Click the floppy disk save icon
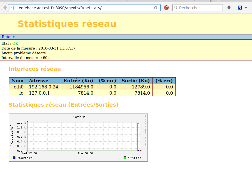This screenshot has height=178, width=252. click(240, 8)
